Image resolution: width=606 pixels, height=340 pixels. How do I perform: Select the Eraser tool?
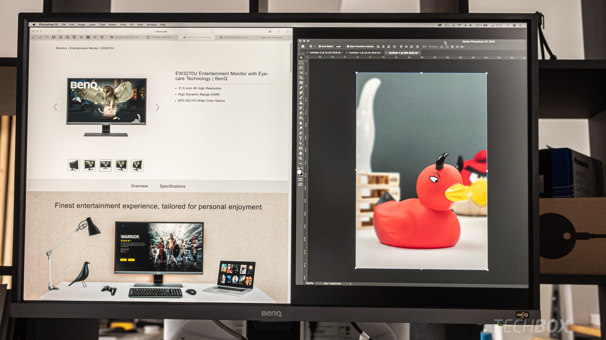301,113
